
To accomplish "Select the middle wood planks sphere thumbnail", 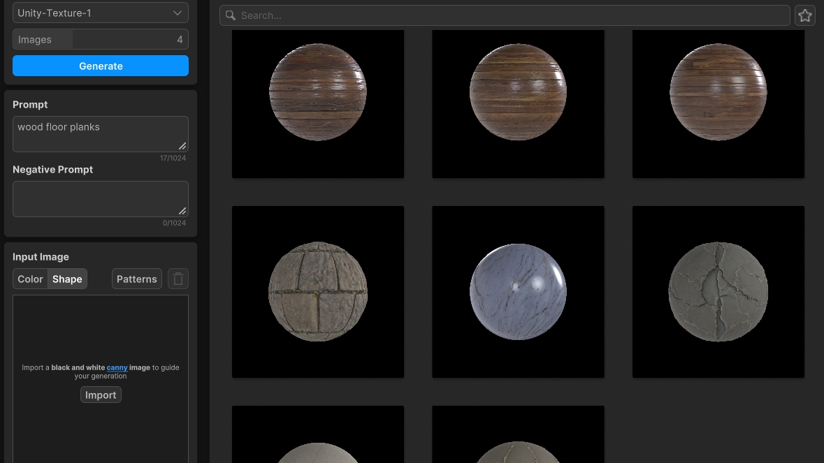I will pos(518,104).
